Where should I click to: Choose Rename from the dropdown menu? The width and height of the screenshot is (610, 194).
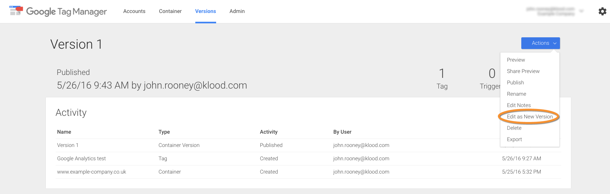pyautogui.click(x=516, y=94)
